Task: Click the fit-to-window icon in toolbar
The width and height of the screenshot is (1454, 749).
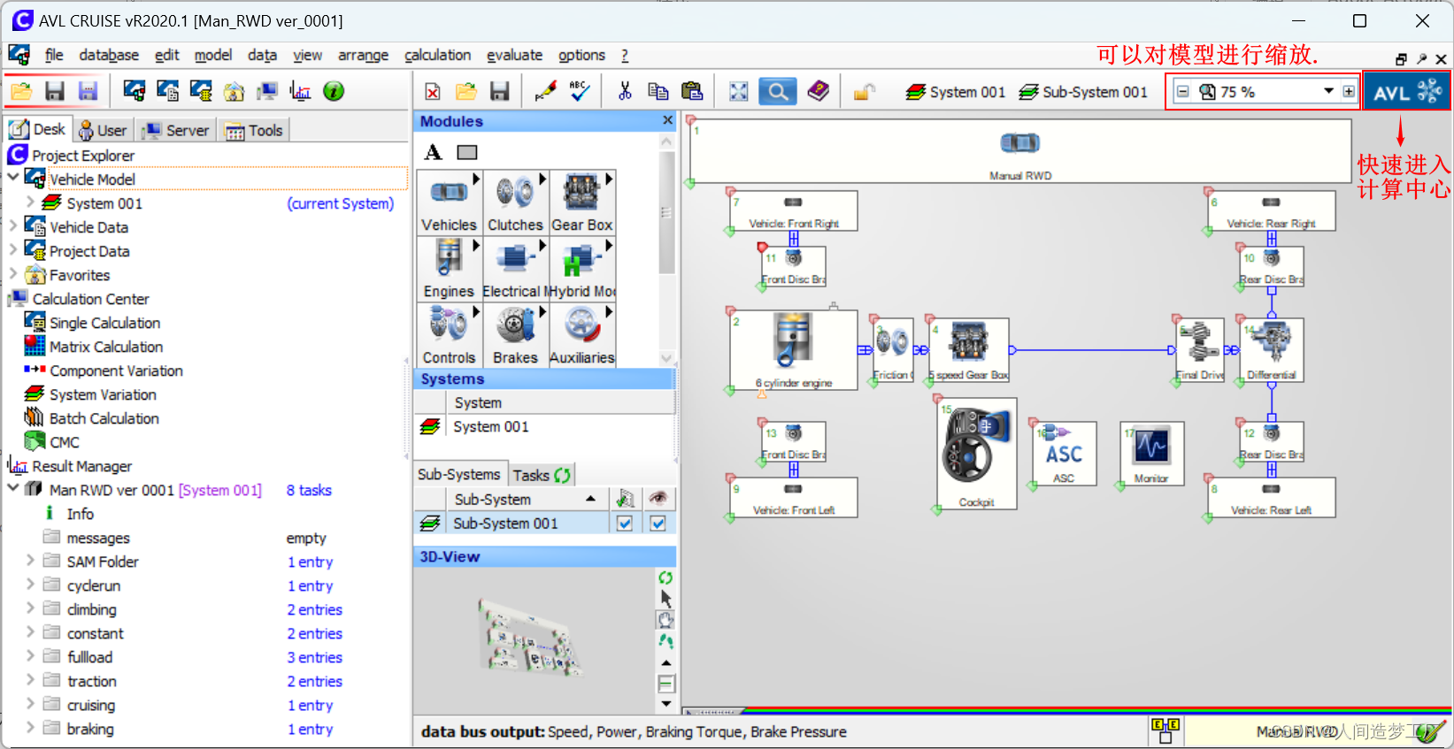Action: [738, 91]
